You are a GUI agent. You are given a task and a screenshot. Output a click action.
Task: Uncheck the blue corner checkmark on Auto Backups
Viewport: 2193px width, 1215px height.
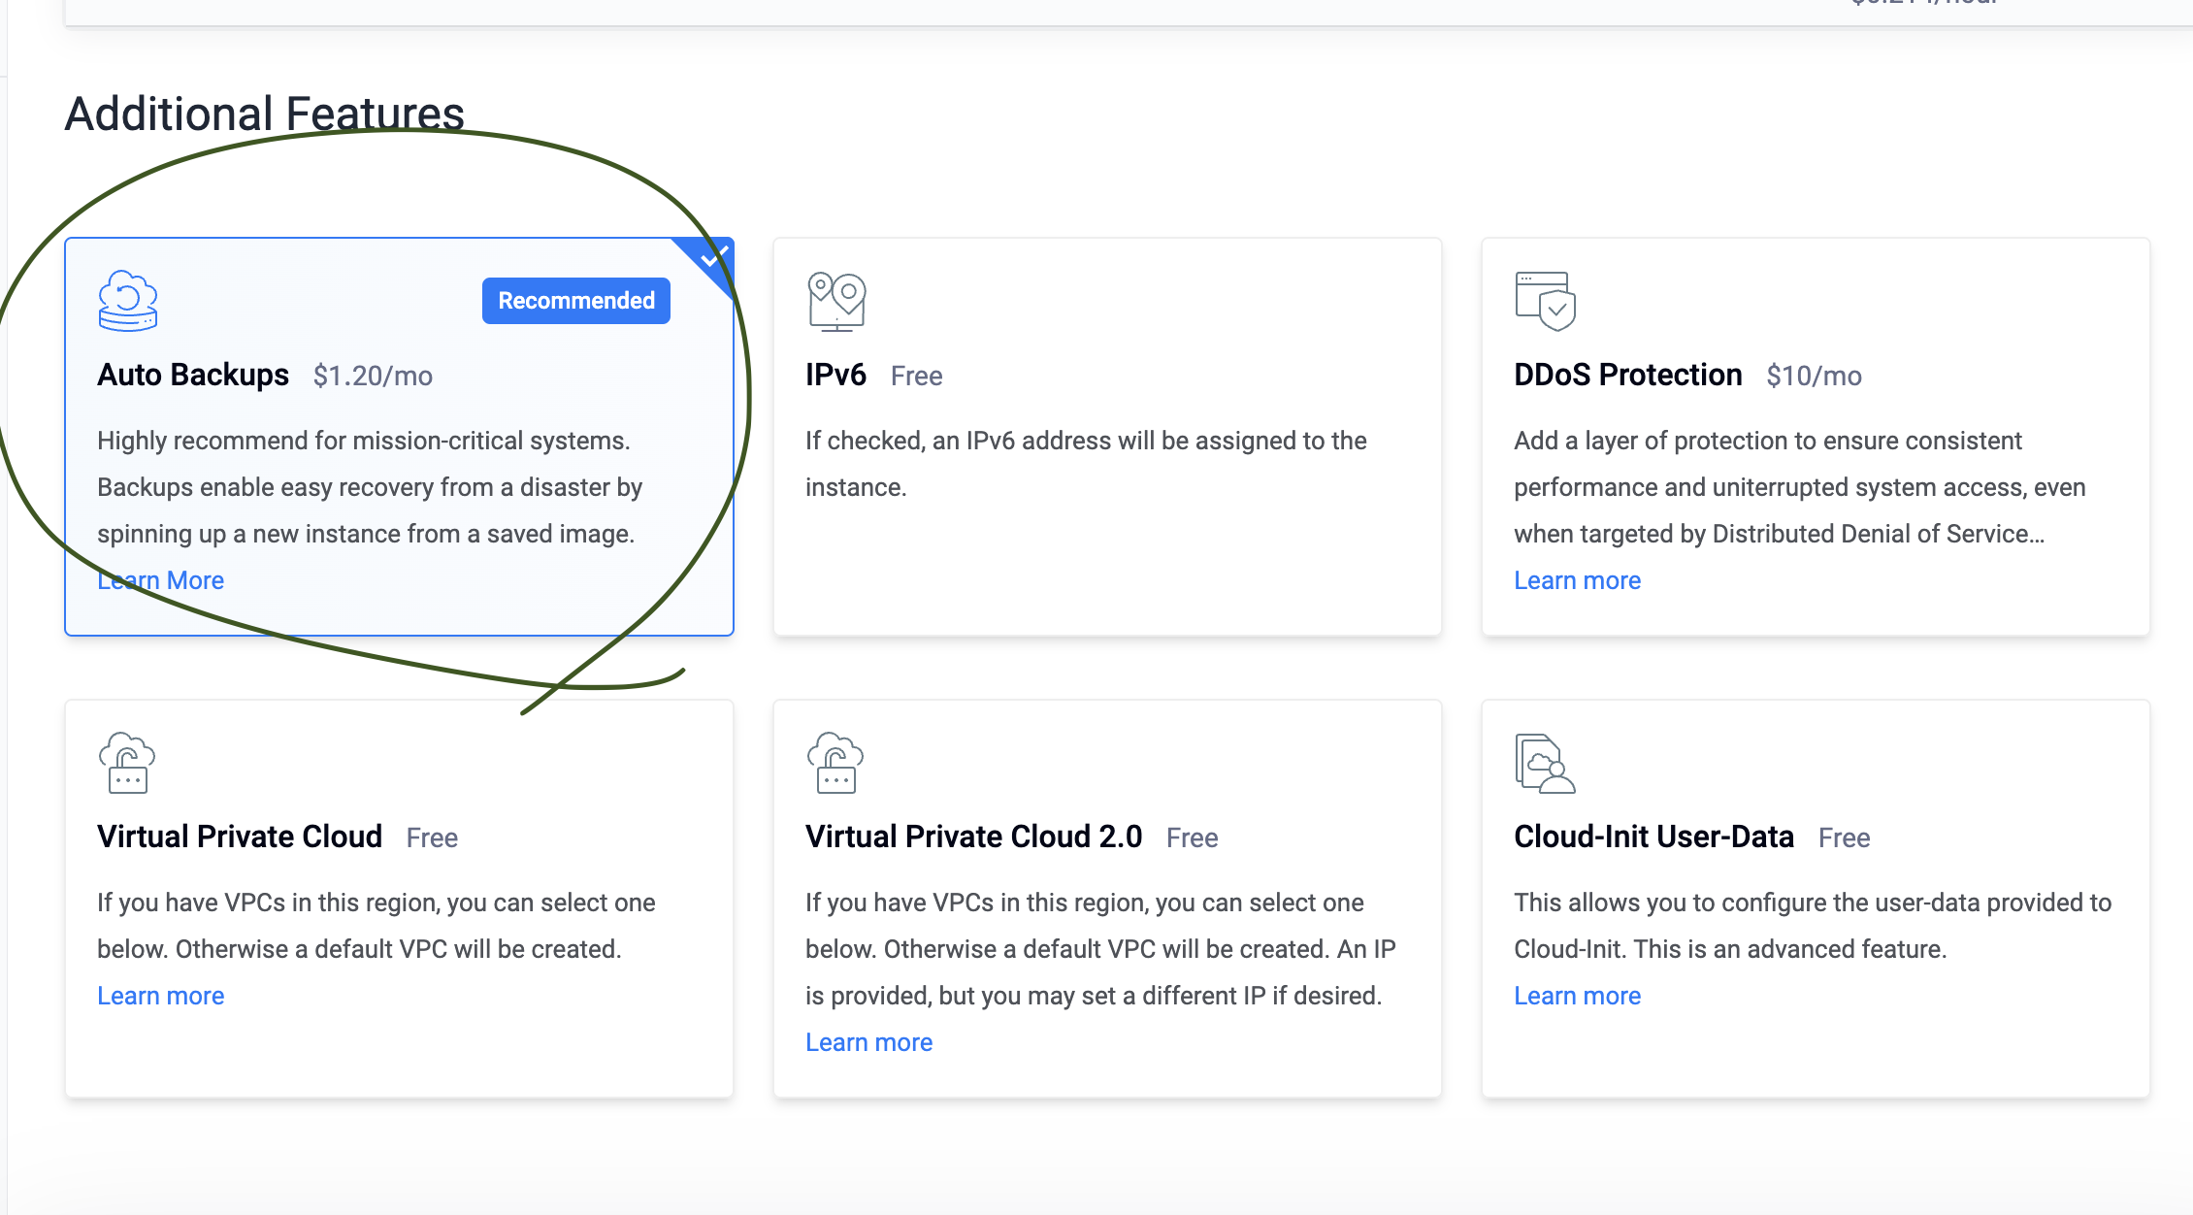coord(715,258)
